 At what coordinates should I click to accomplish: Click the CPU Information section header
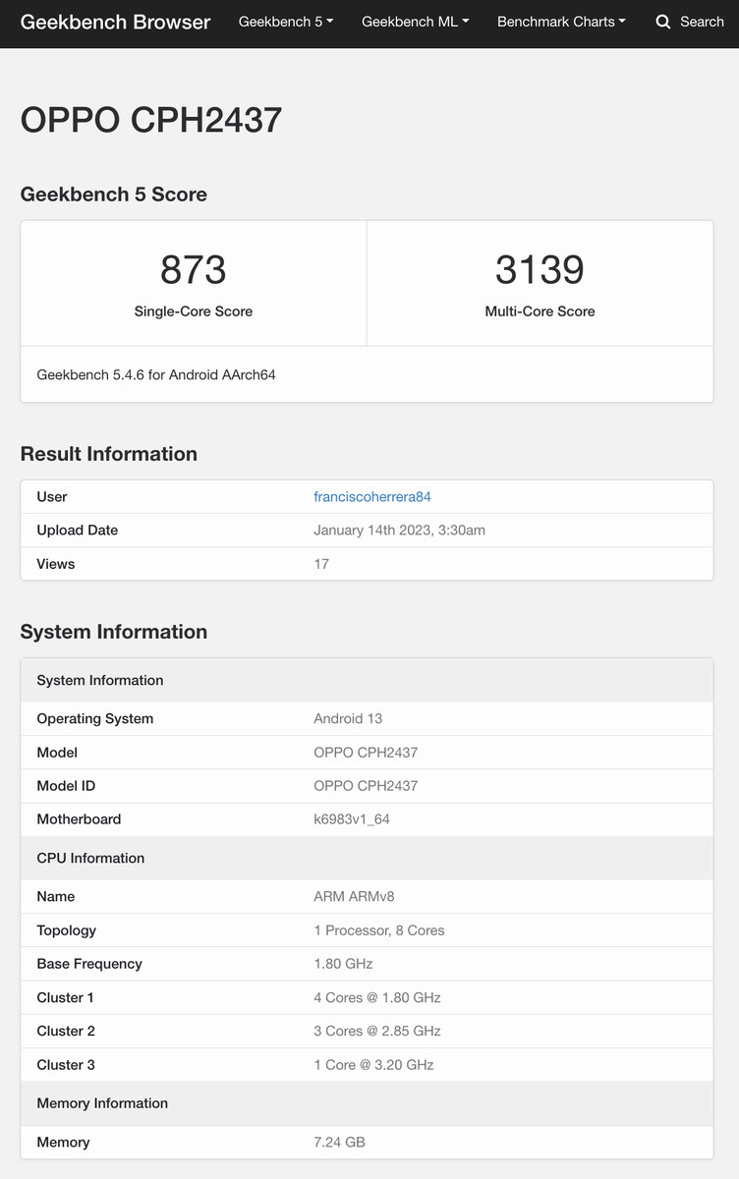(x=367, y=858)
